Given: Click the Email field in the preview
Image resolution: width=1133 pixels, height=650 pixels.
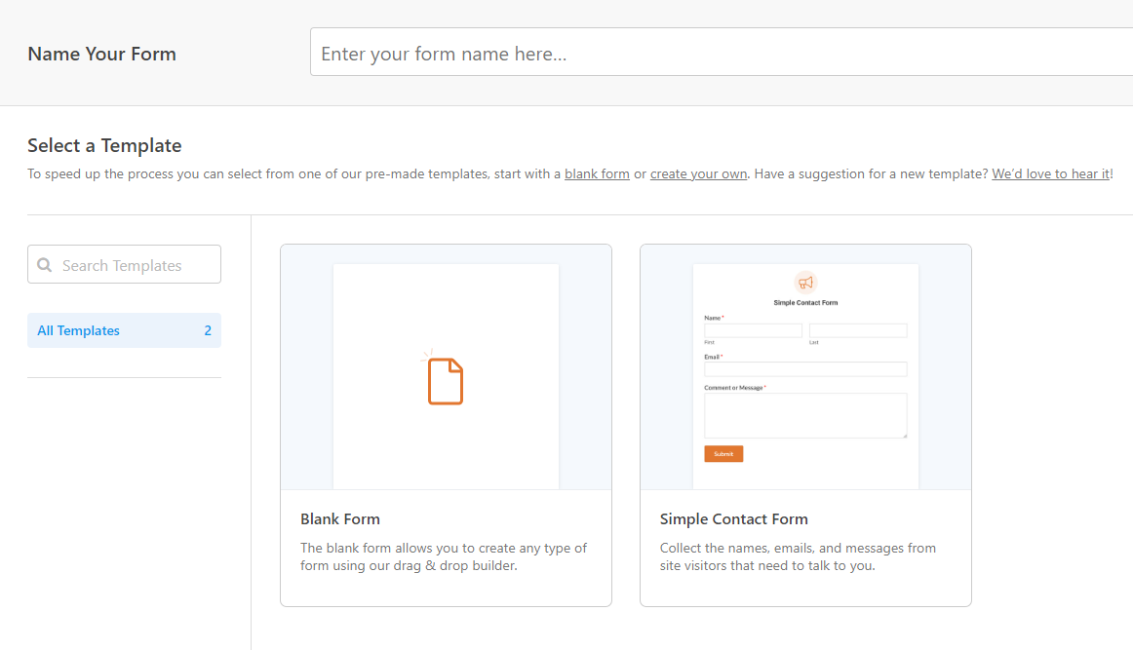Looking at the screenshot, I should point(805,369).
